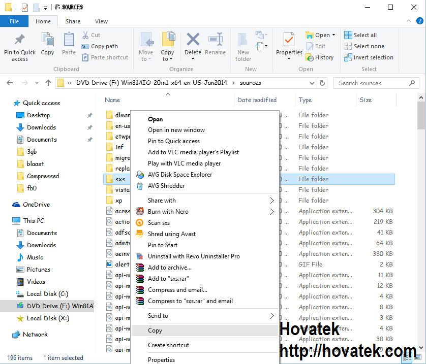Screen dimensions: 426x364
Task: Choose AVG Shredder in context menu
Action: coord(205,186)
